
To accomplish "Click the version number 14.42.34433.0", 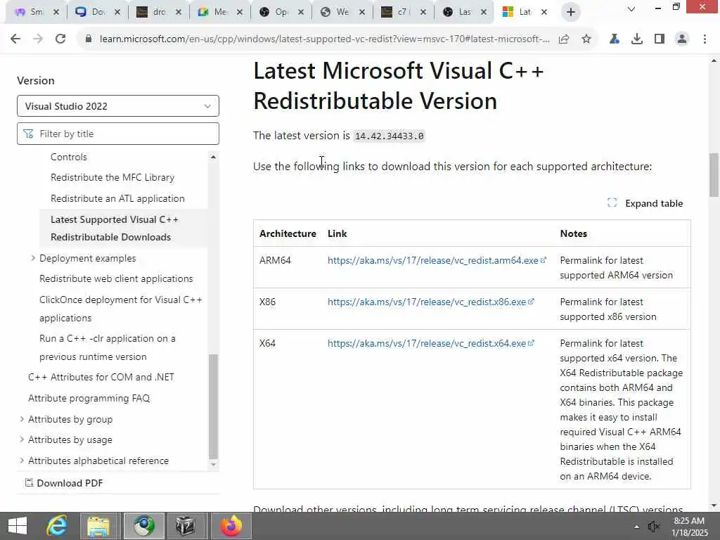I will point(390,136).
